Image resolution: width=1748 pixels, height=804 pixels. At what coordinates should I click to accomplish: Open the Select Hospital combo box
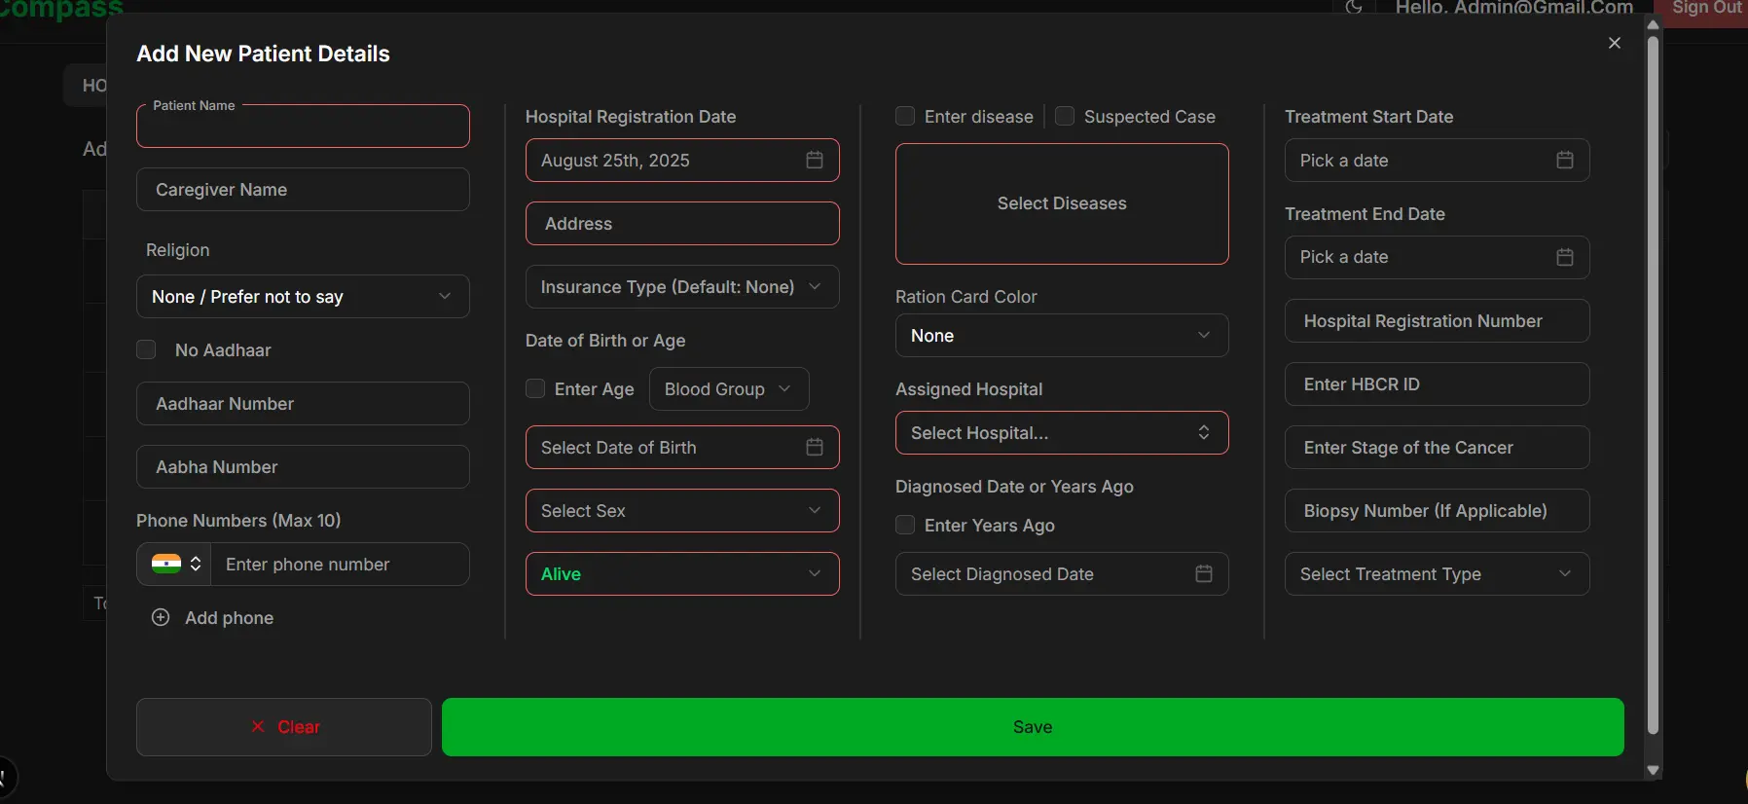[x=1062, y=432]
